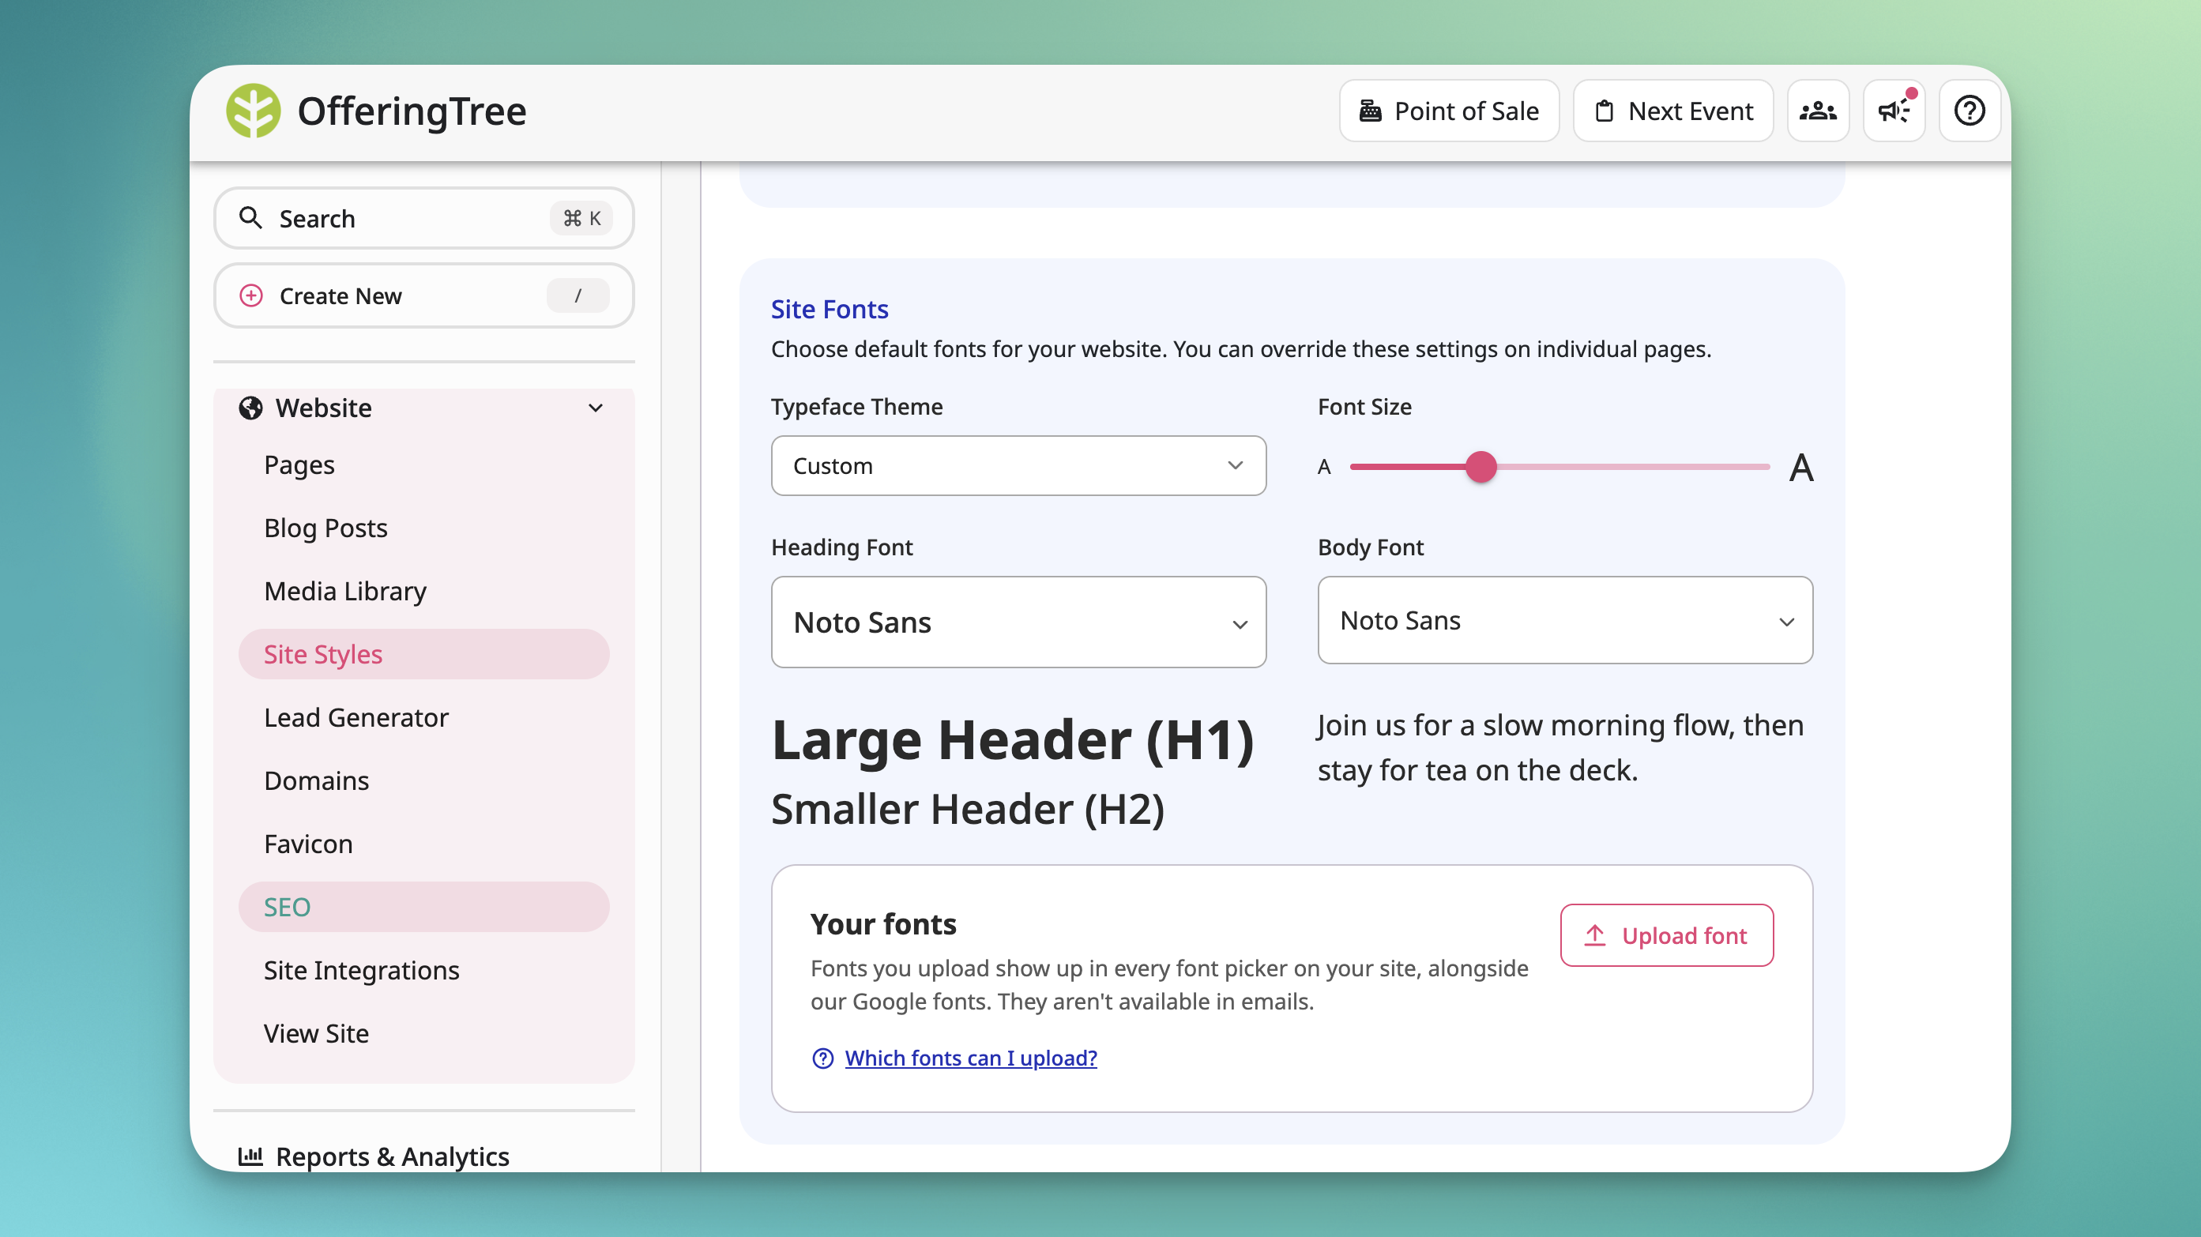The image size is (2201, 1237).
Task: Click the Reports & Analytics chart icon
Action: pyautogui.click(x=250, y=1156)
